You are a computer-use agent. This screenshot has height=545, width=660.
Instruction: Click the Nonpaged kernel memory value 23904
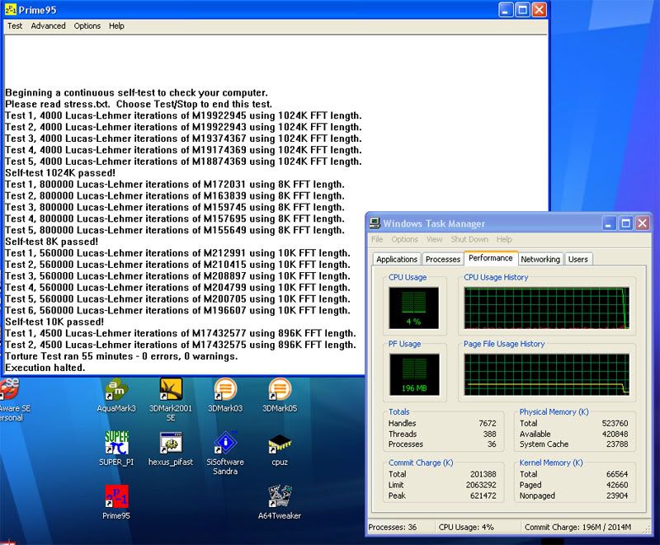pyautogui.click(x=617, y=496)
